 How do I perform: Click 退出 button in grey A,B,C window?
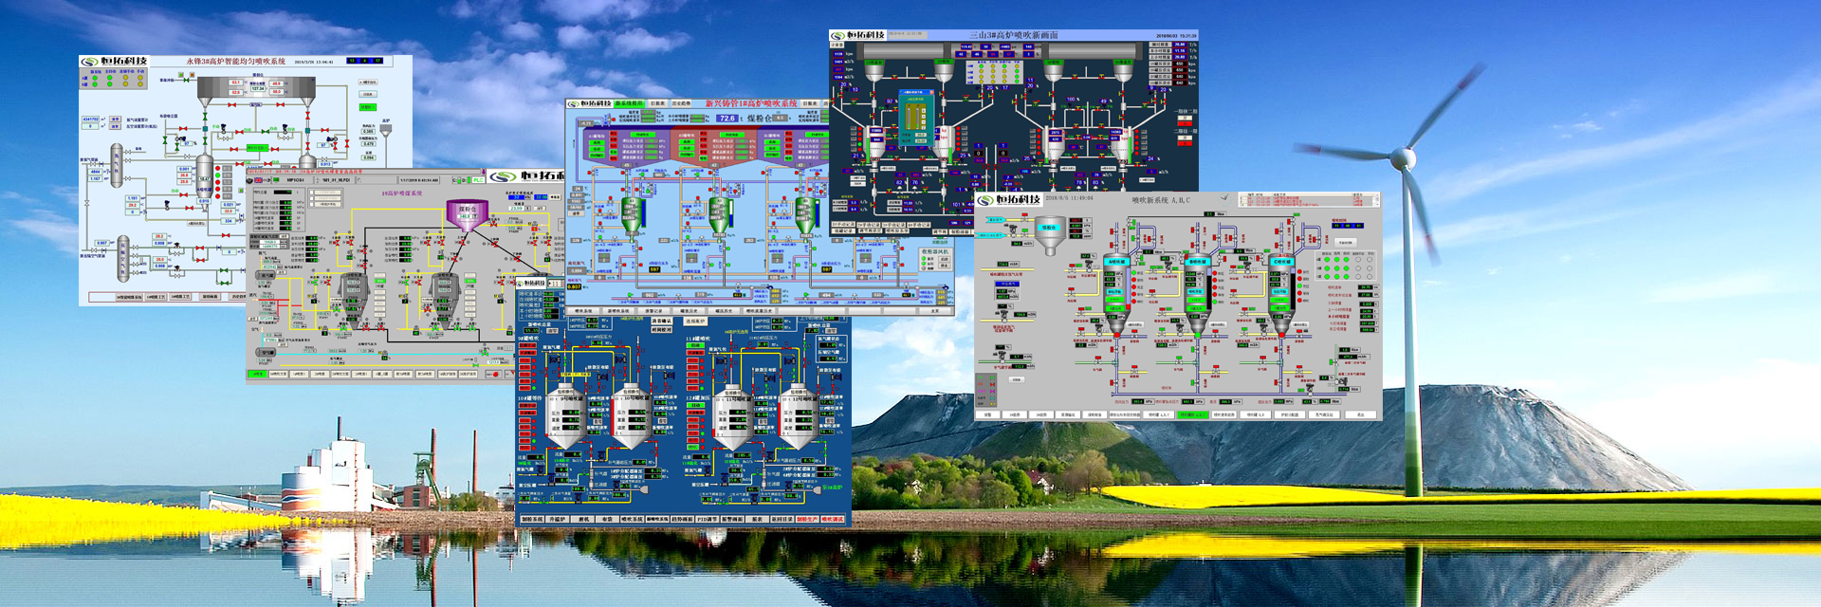coord(1360,414)
